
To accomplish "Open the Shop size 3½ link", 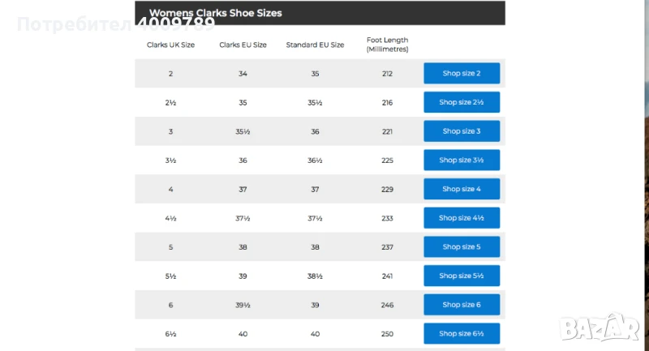I will click(461, 161).
